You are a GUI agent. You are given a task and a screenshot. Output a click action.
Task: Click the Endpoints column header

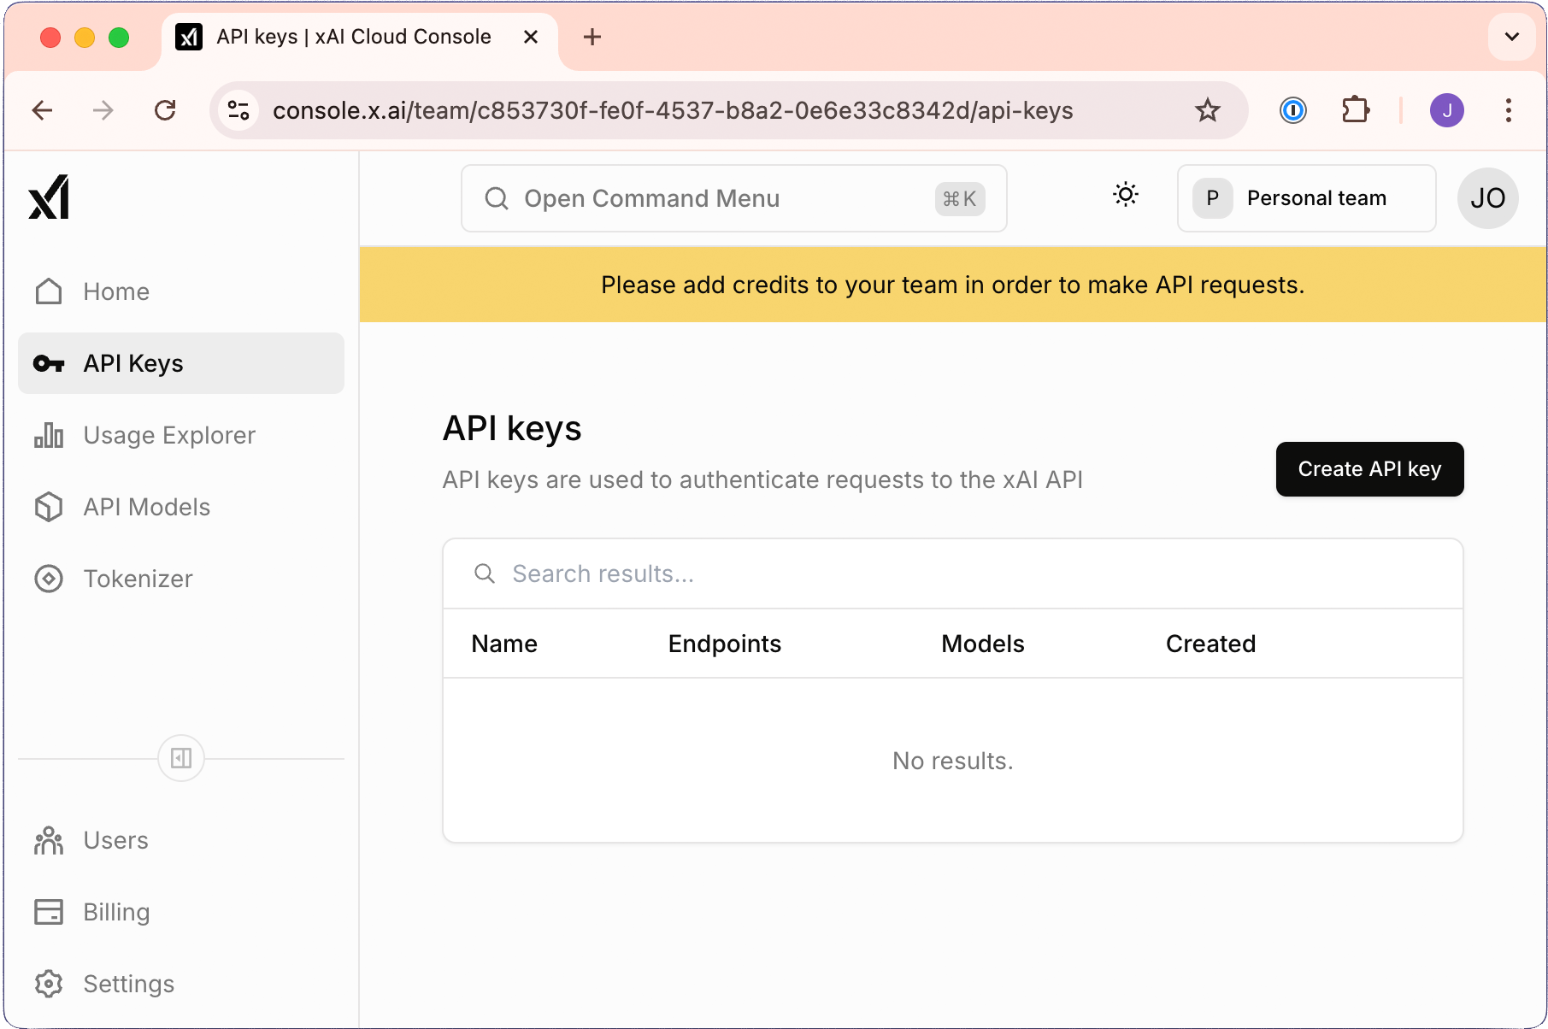click(725, 644)
